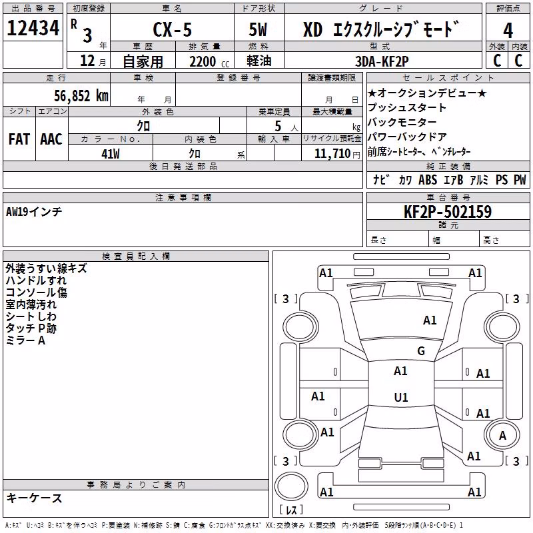This screenshot has height=533, width=533.
Task: Click the ハンドルすれ inspector note
Action: point(36,280)
